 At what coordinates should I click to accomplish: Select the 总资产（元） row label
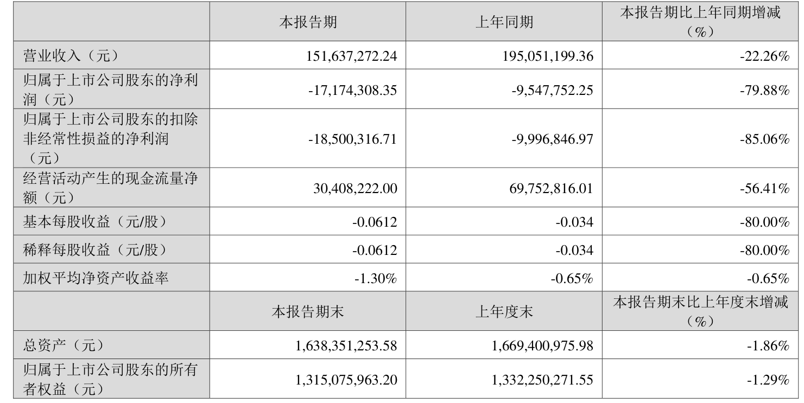point(63,345)
